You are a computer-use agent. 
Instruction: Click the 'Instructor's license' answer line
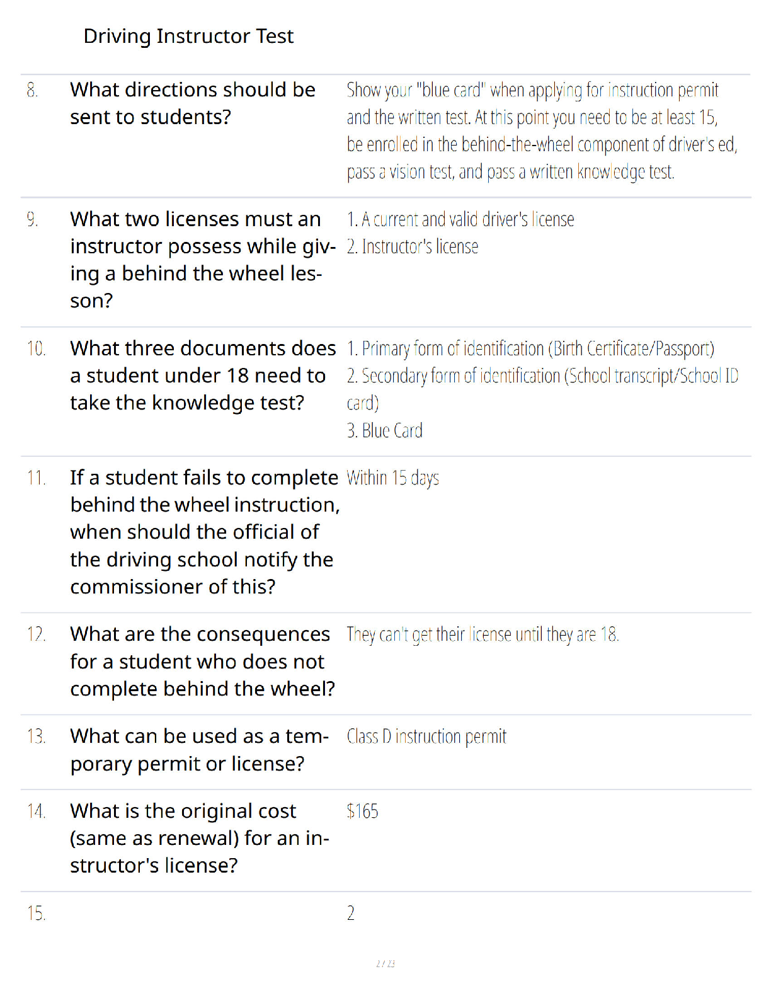pos(413,247)
